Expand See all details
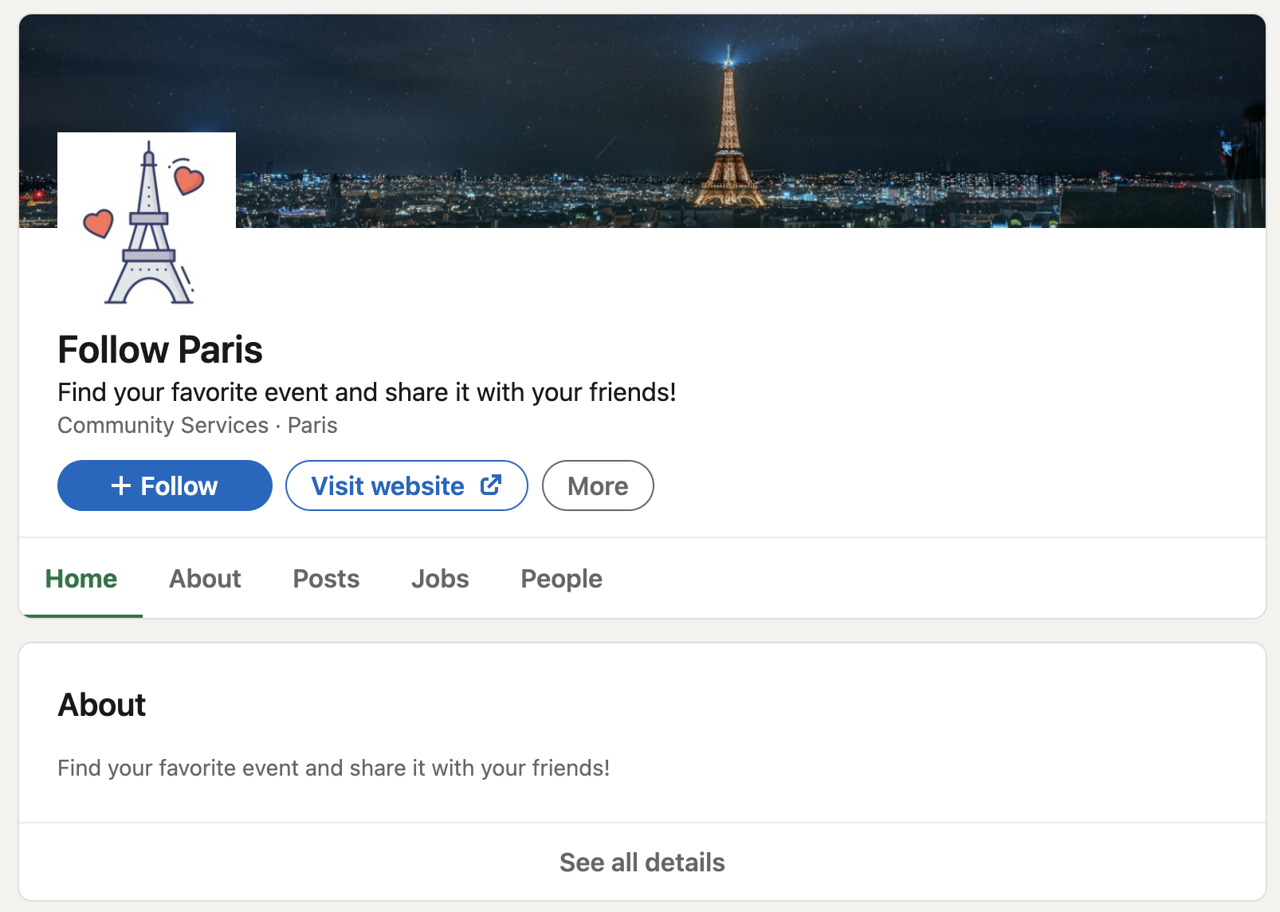 [x=642, y=862]
